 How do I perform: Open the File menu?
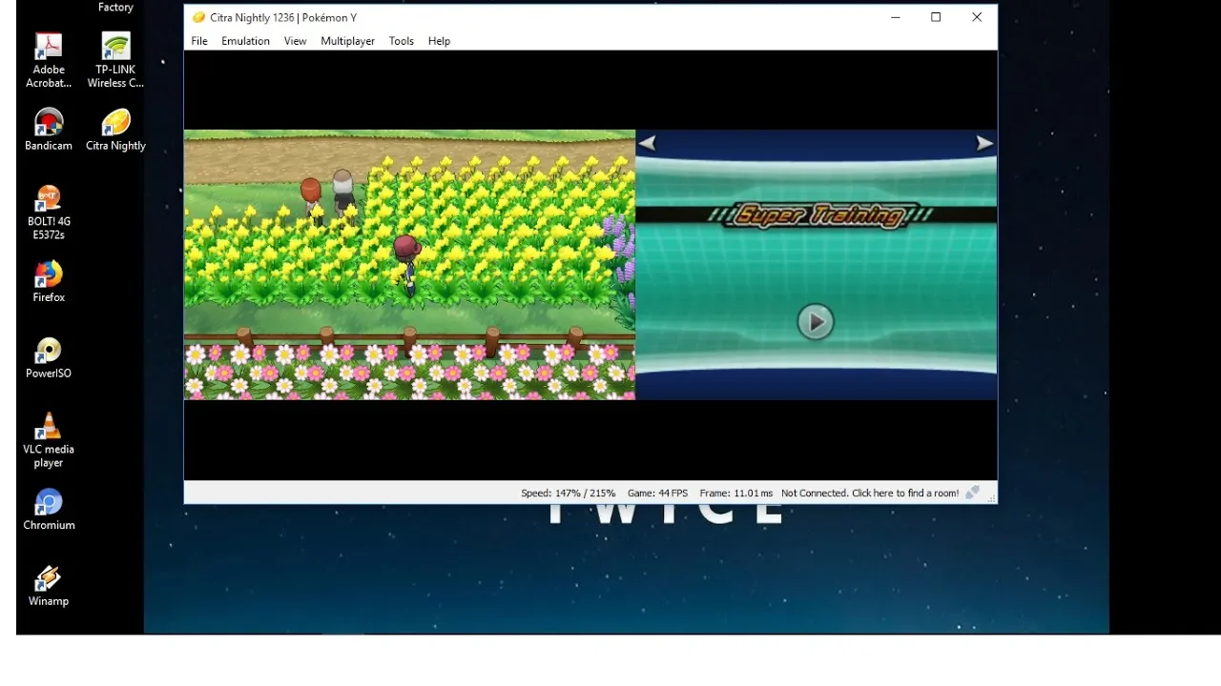click(x=199, y=41)
